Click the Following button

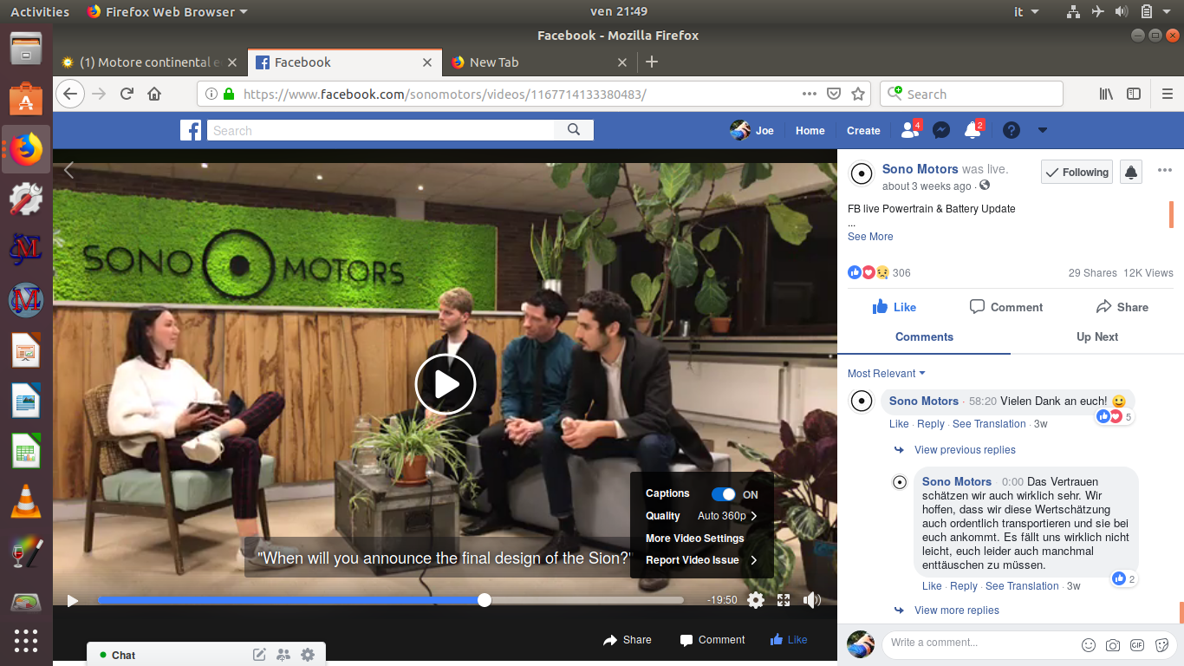pyautogui.click(x=1077, y=172)
